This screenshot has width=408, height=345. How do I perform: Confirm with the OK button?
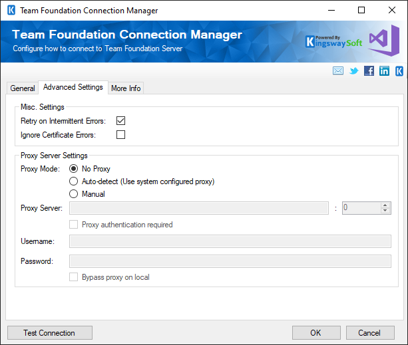click(316, 333)
